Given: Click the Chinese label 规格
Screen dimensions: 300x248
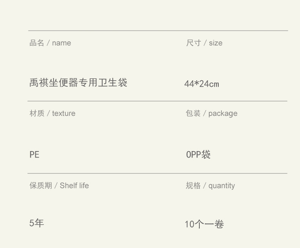Looking at the screenshot, I should (193, 186).
